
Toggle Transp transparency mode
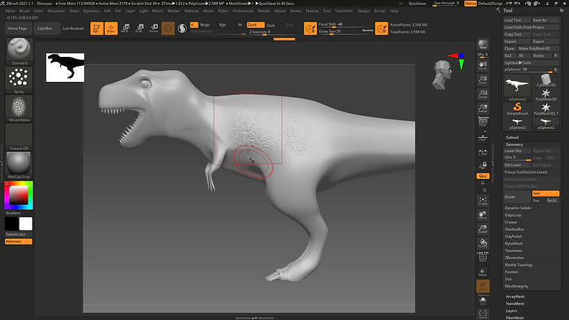tap(483, 272)
